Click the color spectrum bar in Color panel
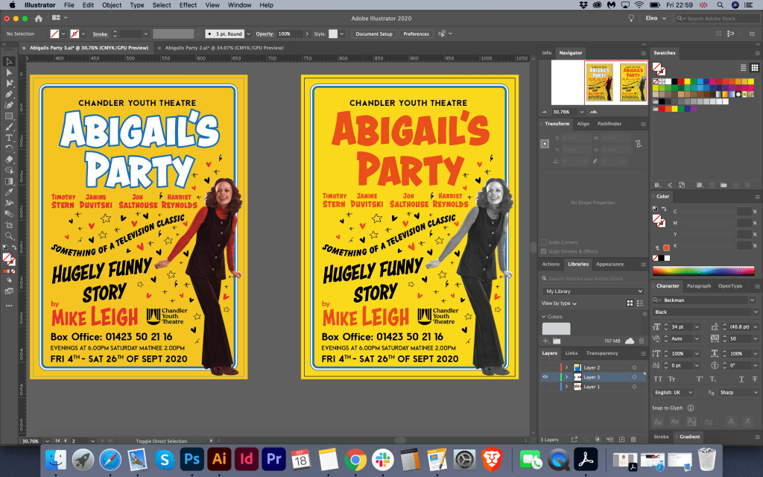Screen dimensions: 763x477 [x=703, y=271]
